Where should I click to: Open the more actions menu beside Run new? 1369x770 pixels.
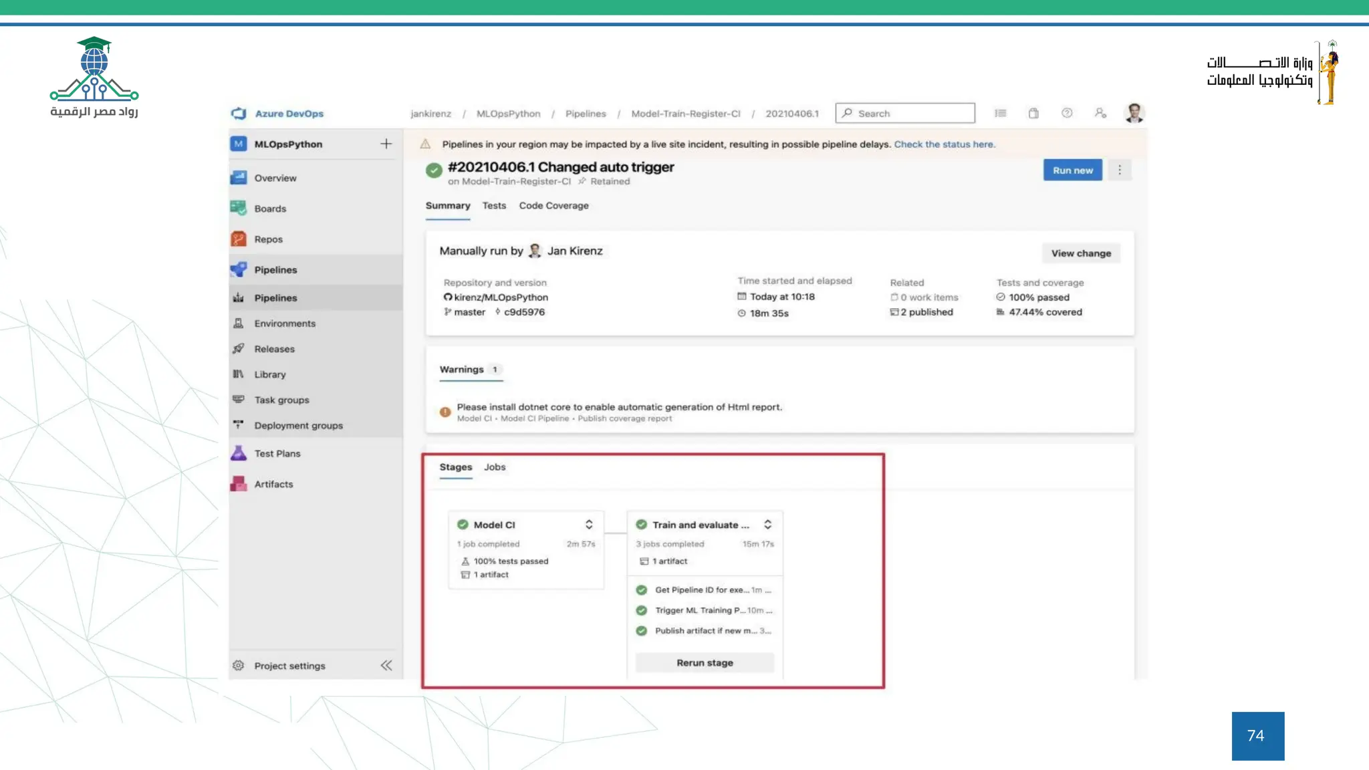click(x=1120, y=170)
